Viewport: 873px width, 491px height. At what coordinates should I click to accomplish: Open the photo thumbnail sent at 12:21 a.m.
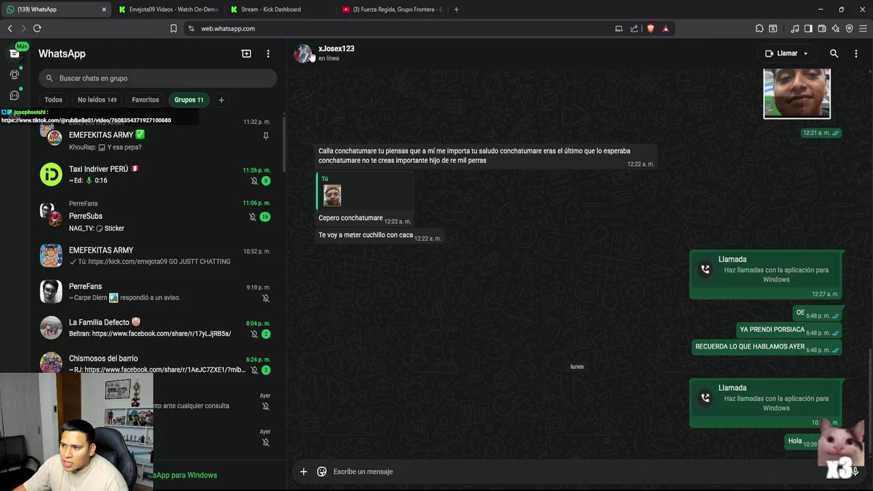coord(797,93)
